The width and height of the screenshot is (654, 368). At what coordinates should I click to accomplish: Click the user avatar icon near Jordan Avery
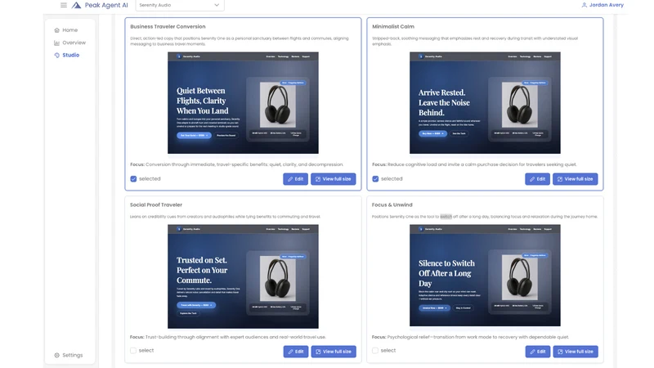tap(585, 5)
